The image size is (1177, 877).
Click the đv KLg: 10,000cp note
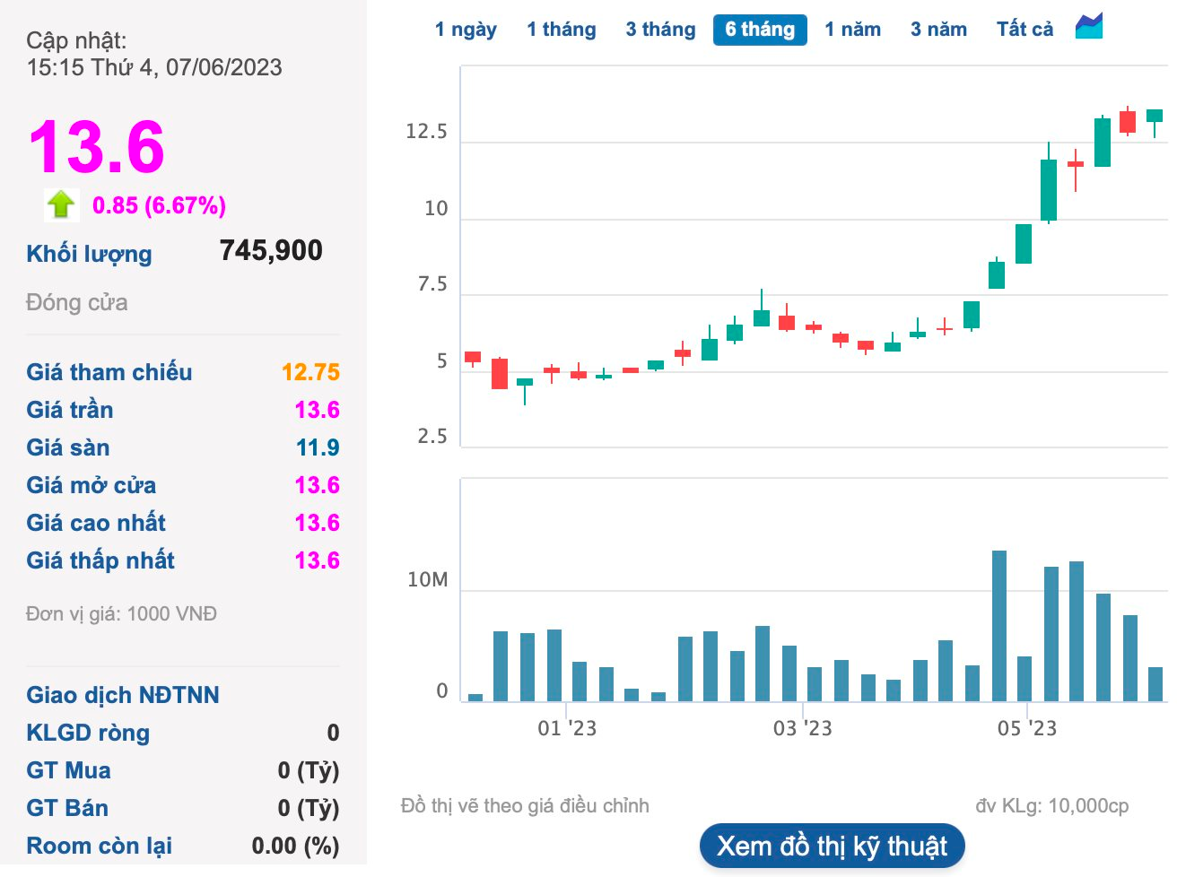point(1052,806)
